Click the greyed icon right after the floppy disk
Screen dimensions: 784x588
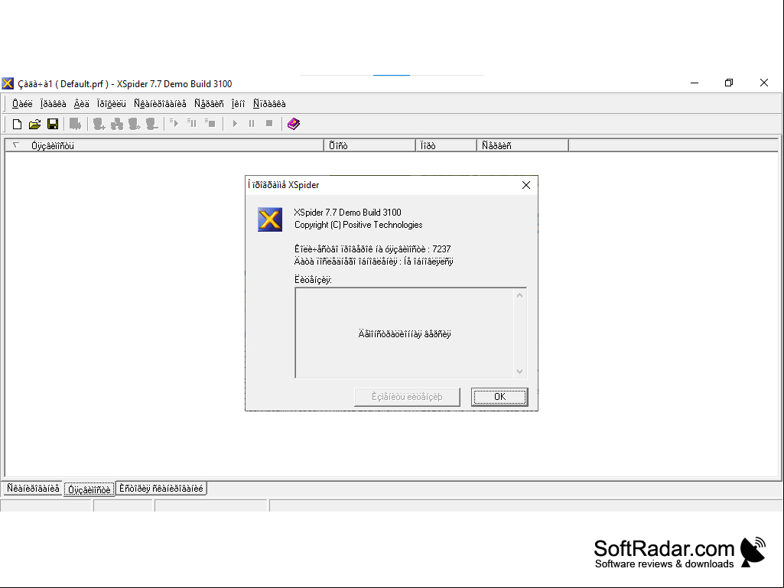pos(75,124)
